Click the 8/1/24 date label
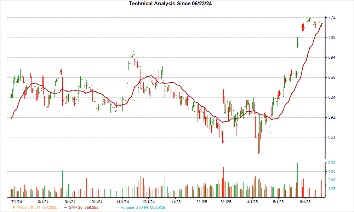 pos(43,202)
